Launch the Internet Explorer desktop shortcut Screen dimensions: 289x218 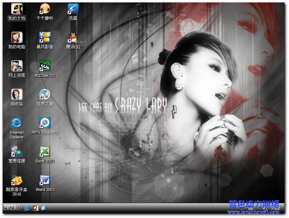(x=17, y=123)
